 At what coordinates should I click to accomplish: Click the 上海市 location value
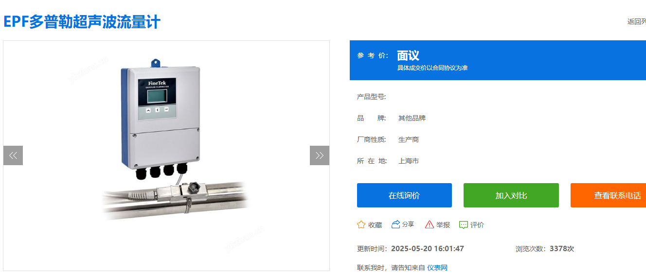[x=409, y=161]
